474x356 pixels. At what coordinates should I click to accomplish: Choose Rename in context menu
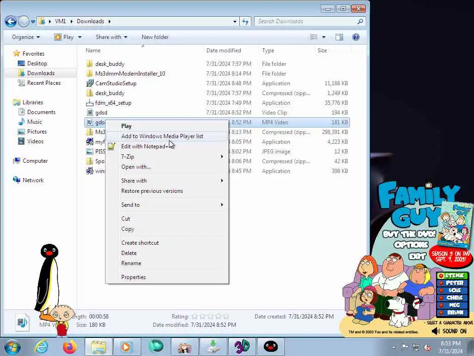[x=167, y=263]
